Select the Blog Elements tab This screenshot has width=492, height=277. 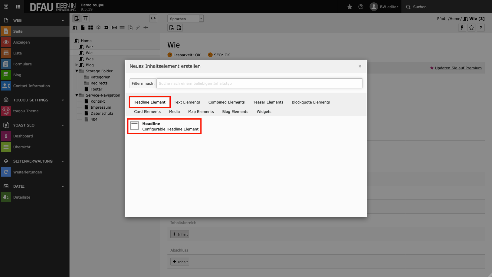pos(235,112)
